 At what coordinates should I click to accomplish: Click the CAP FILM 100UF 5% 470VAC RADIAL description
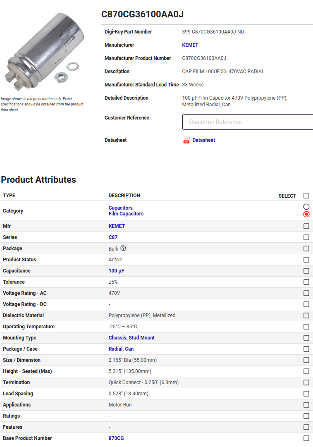point(223,71)
